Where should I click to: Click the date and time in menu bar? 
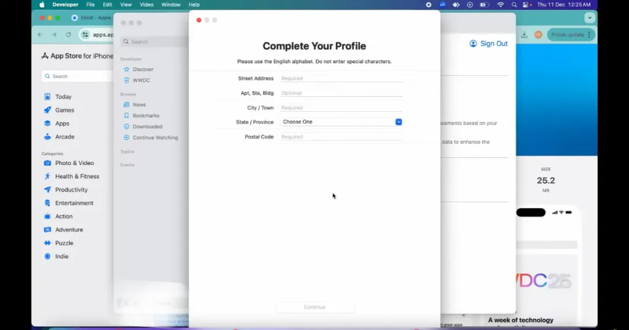(564, 5)
